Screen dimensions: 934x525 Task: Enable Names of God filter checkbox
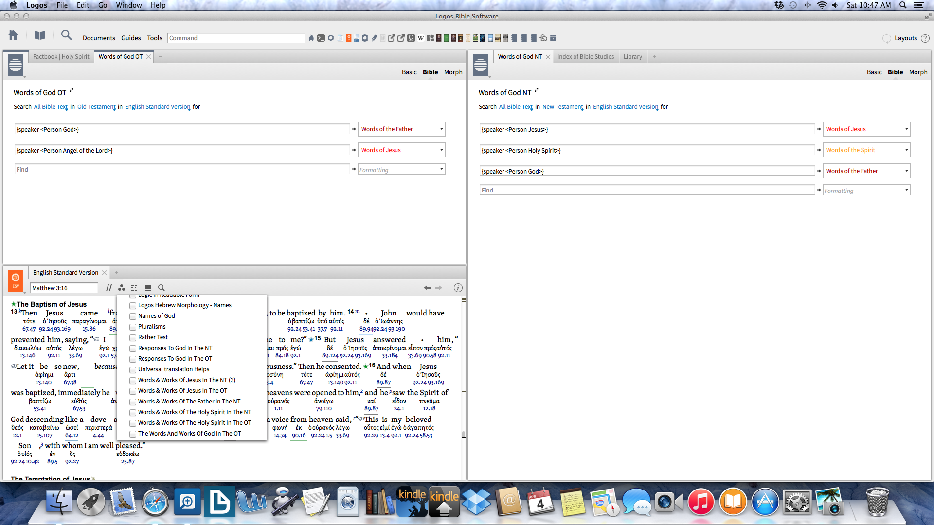click(x=133, y=316)
